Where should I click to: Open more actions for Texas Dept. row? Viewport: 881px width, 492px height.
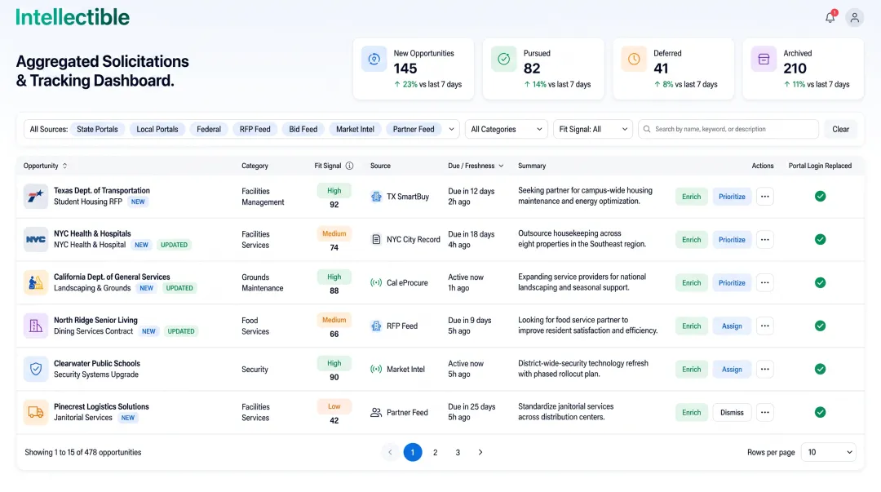[764, 197]
